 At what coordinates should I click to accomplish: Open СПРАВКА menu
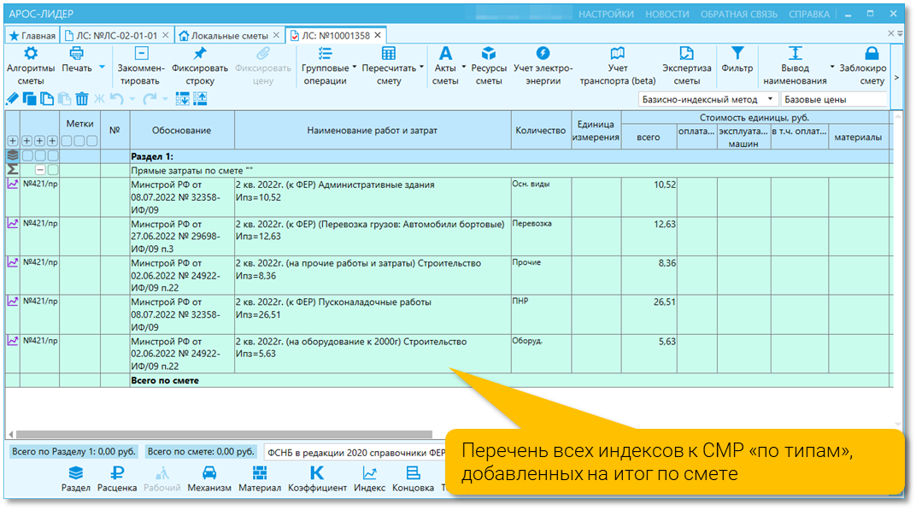[808, 14]
